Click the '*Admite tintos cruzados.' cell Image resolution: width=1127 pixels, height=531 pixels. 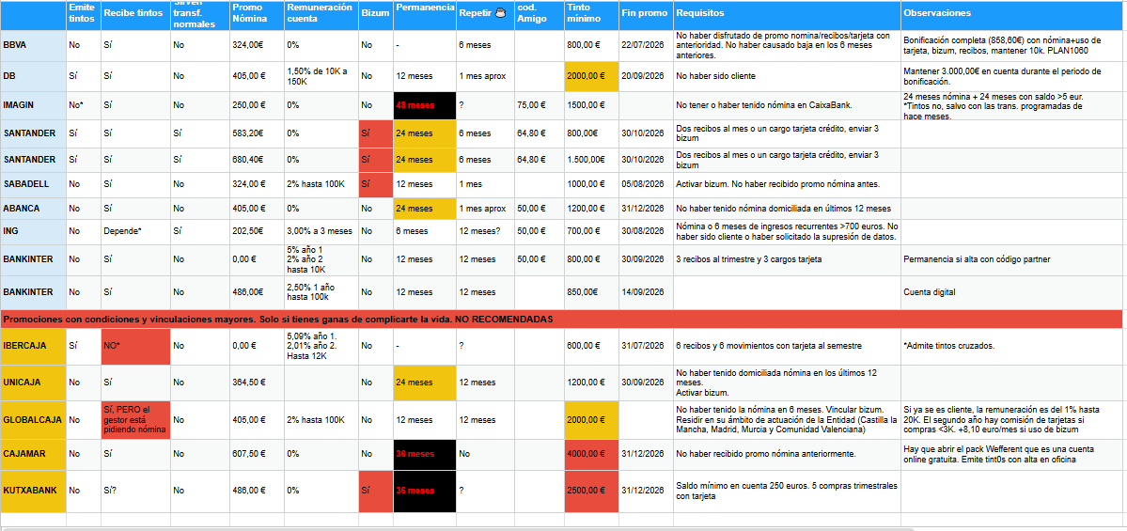[1011, 346]
